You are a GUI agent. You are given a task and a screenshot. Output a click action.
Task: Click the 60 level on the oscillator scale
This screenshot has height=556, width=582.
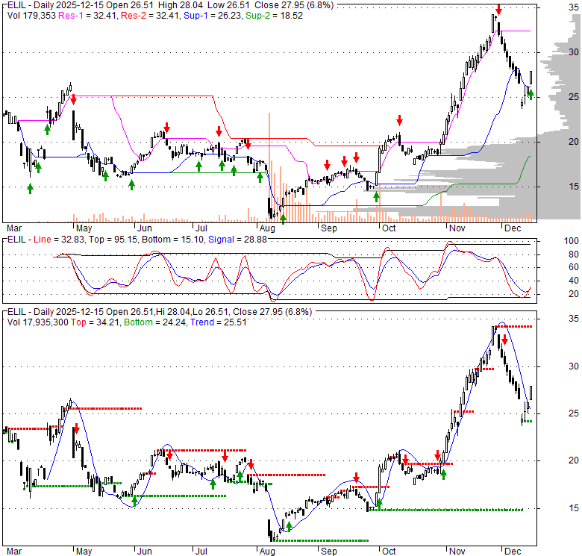point(574,267)
